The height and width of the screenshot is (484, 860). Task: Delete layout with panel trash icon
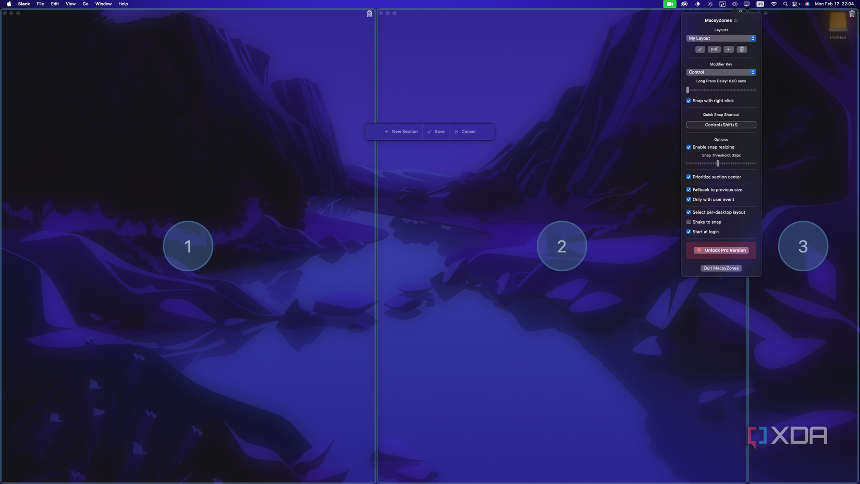point(742,50)
